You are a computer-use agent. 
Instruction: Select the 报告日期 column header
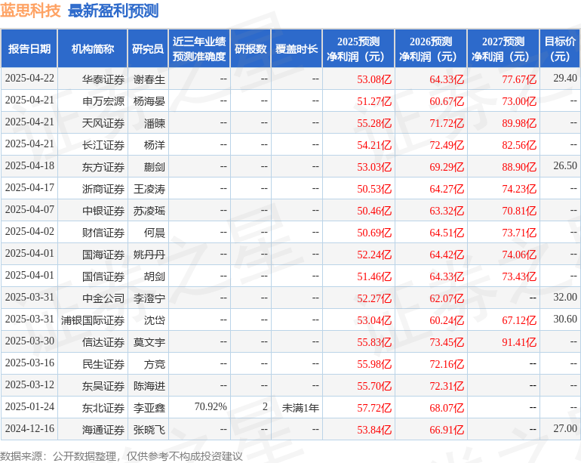pyautogui.click(x=29, y=48)
